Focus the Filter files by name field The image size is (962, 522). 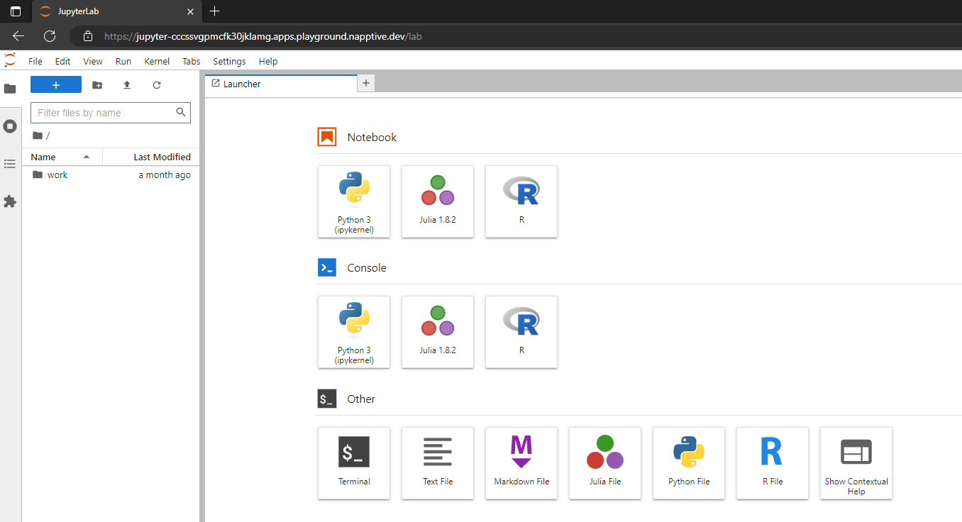pos(111,113)
